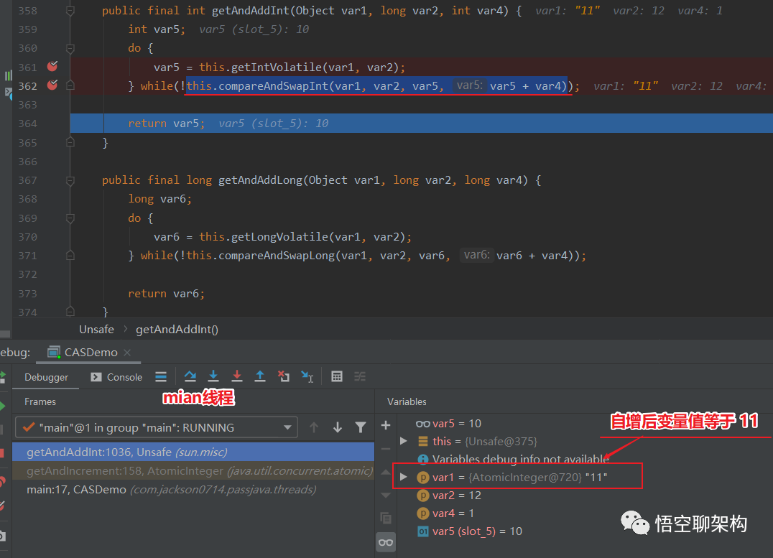Click the slot icon of var5 (slot_5)
This screenshot has width=773, height=558.
(423, 531)
